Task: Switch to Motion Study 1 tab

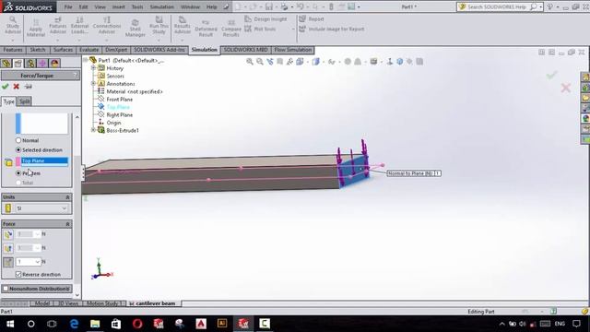Action: tap(104, 303)
